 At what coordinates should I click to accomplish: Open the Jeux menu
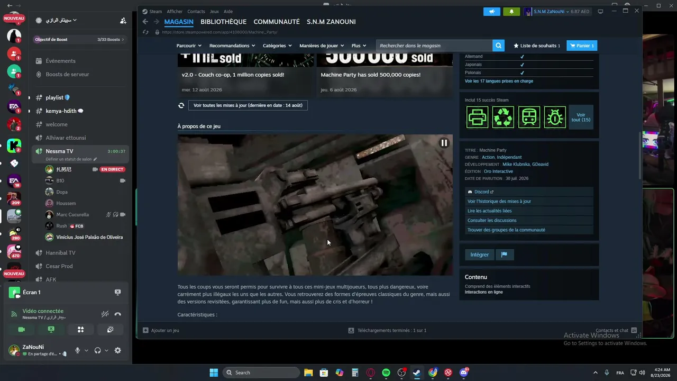click(x=214, y=11)
